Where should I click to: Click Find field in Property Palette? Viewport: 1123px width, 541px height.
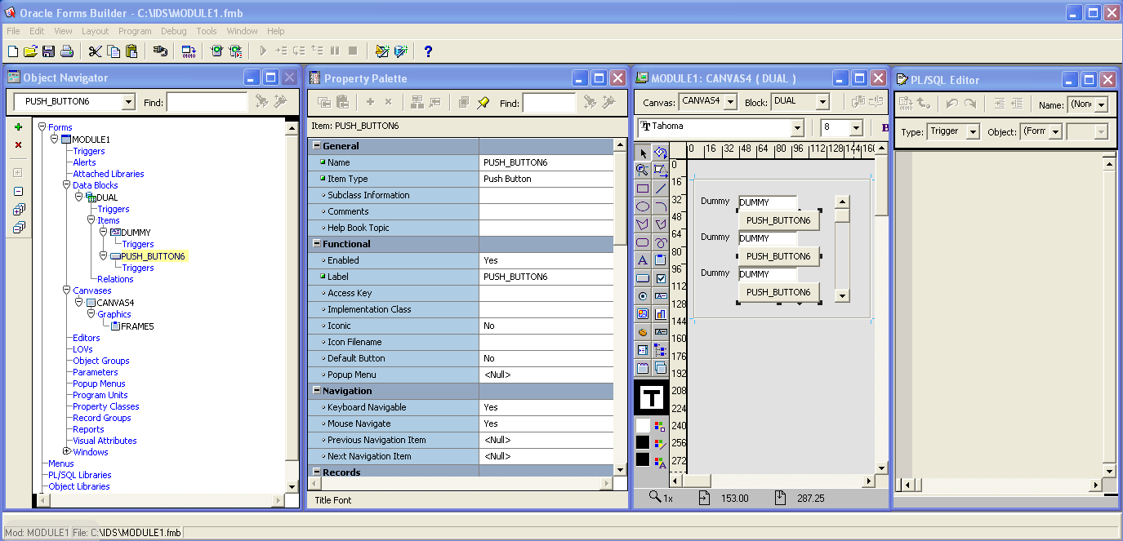tap(549, 103)
